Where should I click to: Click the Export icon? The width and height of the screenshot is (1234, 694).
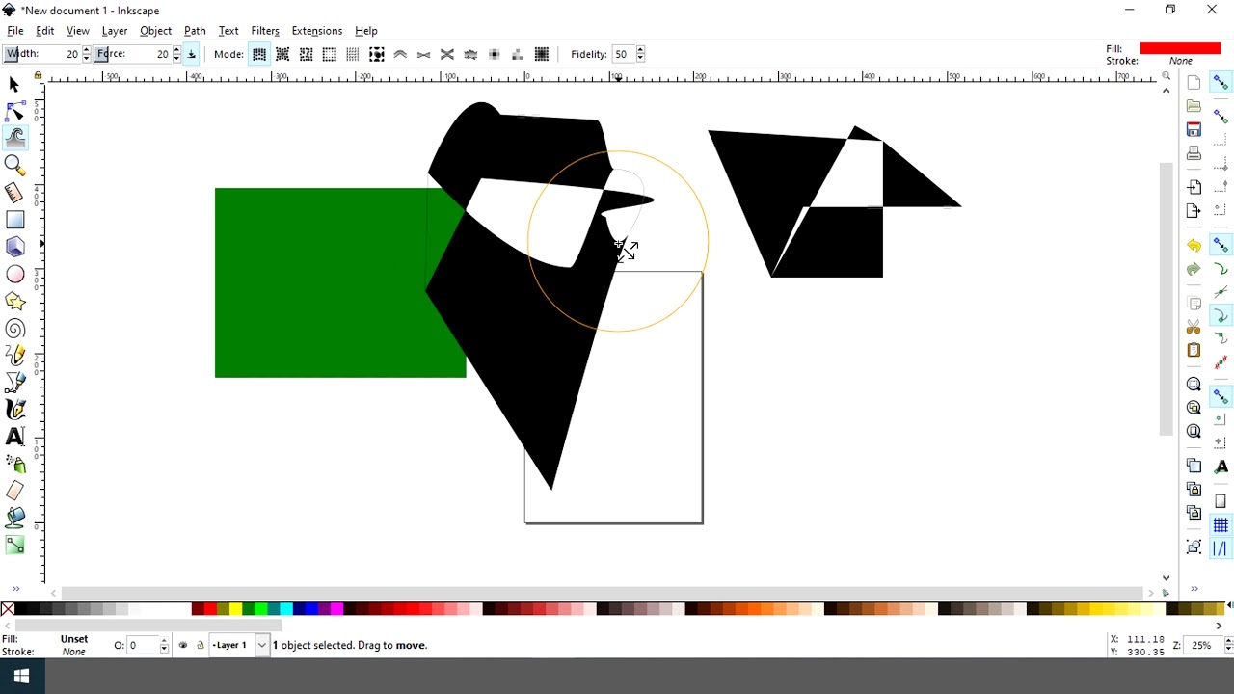click(1194, 211)
